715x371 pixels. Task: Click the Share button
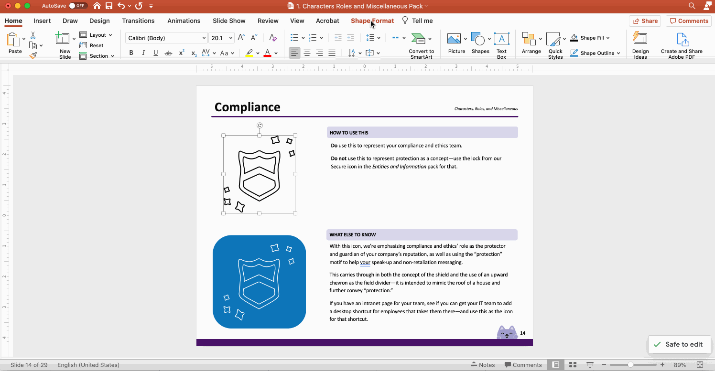(x=645, y=21)
